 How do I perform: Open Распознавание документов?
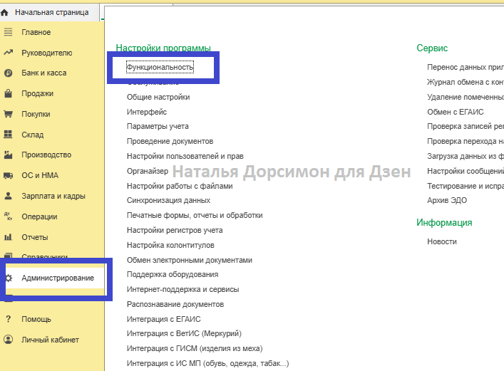[175, 305]
